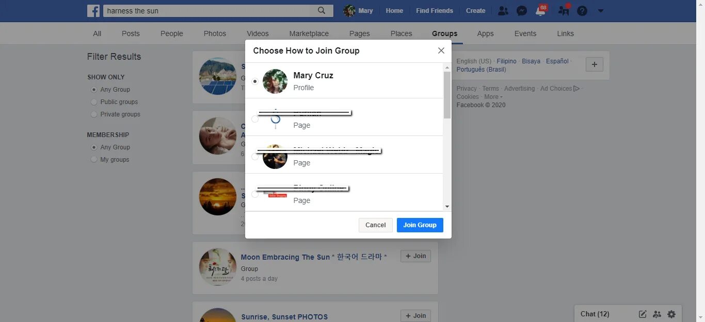The height and width of the screenshot is (322, 705).
Task: Click the dialog scrollbar up arrow
Action: click(447, 67)
